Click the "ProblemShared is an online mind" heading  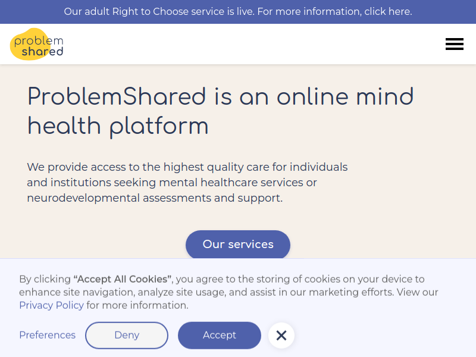pyautogui.click(x=220, y=97)
